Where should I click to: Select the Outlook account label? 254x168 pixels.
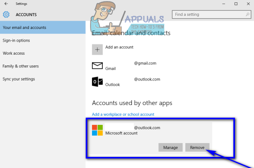[x=112, y=84]
